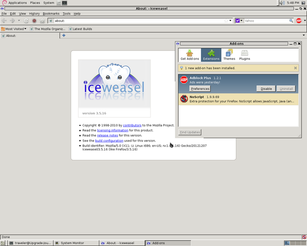Switch to the Themes pane
Screen dimensions: 307x246
tap(229, 55)
